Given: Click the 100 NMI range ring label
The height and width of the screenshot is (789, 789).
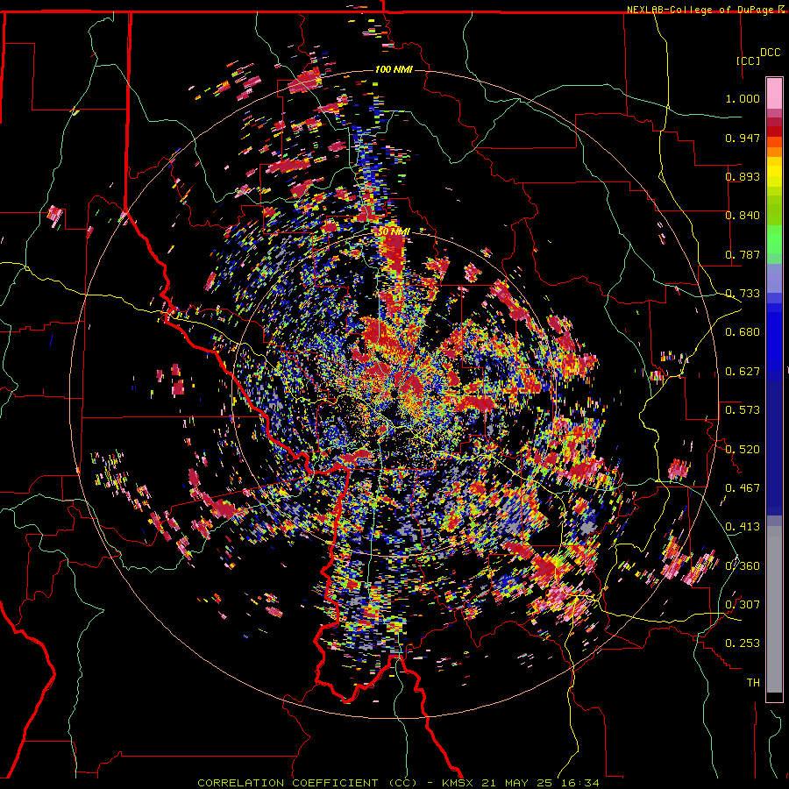Looking at the screenshot, I should click(394, 69).
